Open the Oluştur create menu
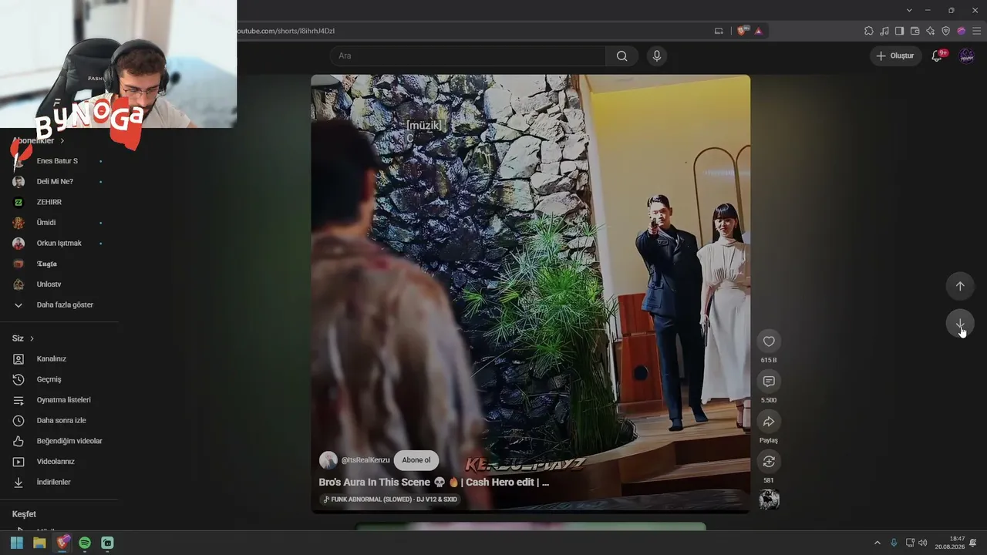 896,55
